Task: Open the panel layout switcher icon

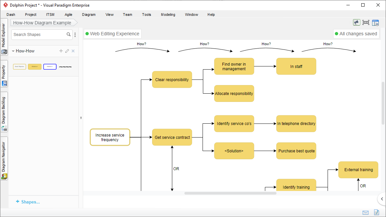Action: [x=375, y=23]
